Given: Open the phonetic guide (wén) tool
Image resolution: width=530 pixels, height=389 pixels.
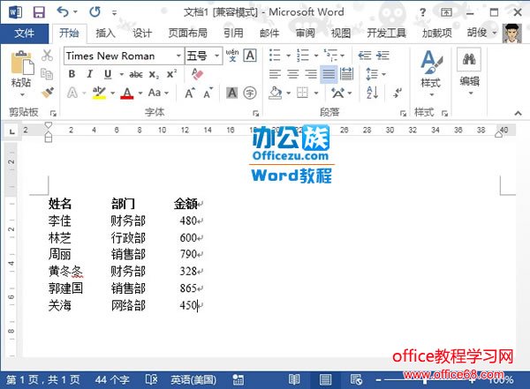Looking at the screenshot, I should (x=232, y=55).
